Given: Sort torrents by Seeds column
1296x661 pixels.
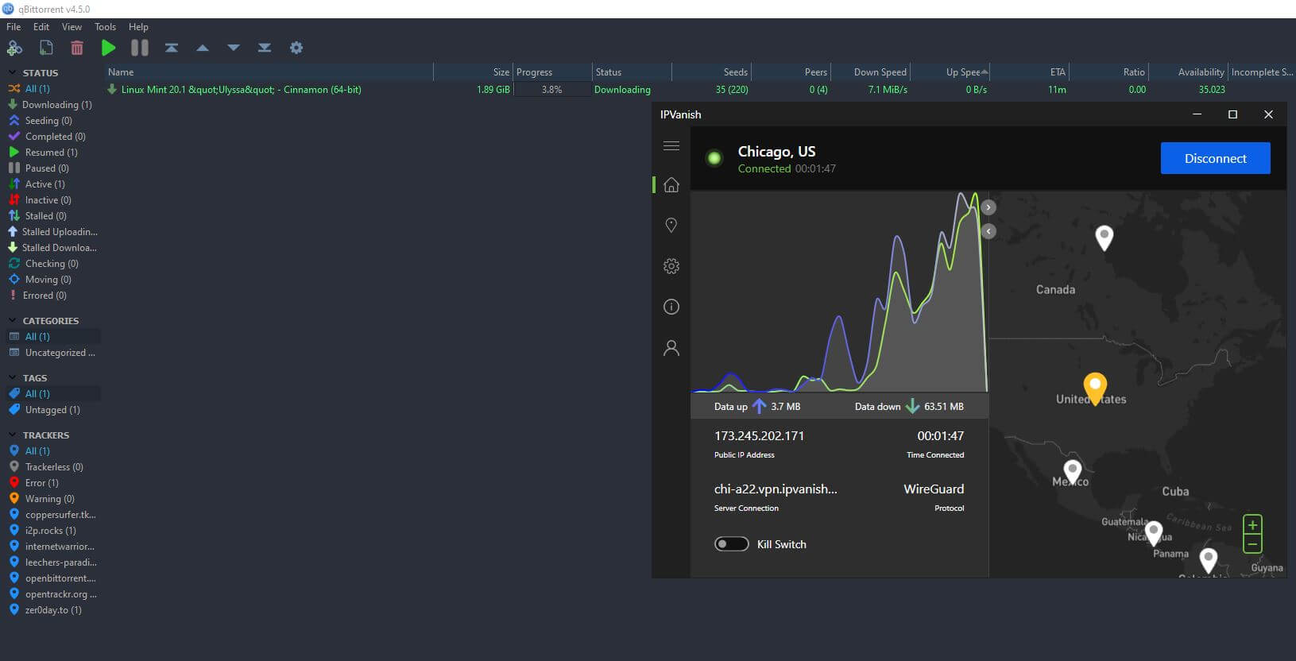Looking at the screenshot, I should [x=711, y=72].
